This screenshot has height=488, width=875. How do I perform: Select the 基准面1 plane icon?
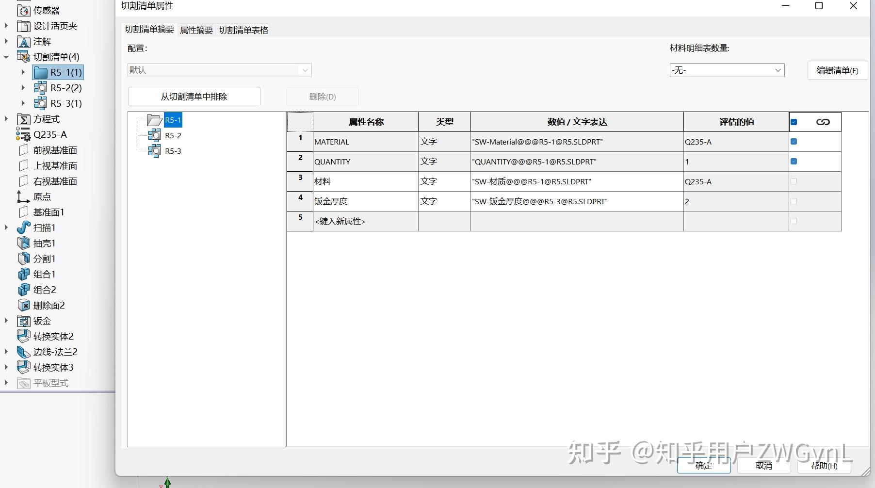point(23,212)
